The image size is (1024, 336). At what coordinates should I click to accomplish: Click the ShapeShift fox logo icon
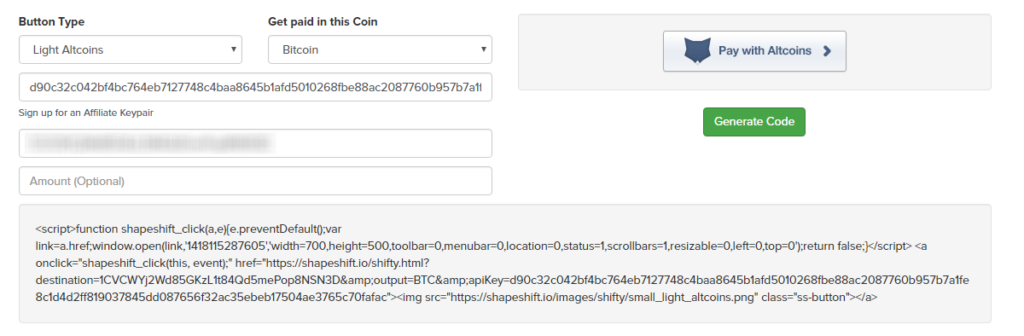[x=697, y=51]
